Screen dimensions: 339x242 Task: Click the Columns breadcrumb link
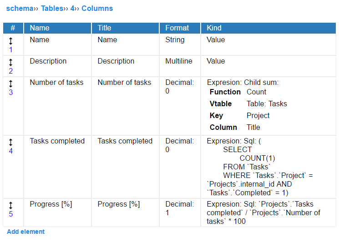[97, 9]
